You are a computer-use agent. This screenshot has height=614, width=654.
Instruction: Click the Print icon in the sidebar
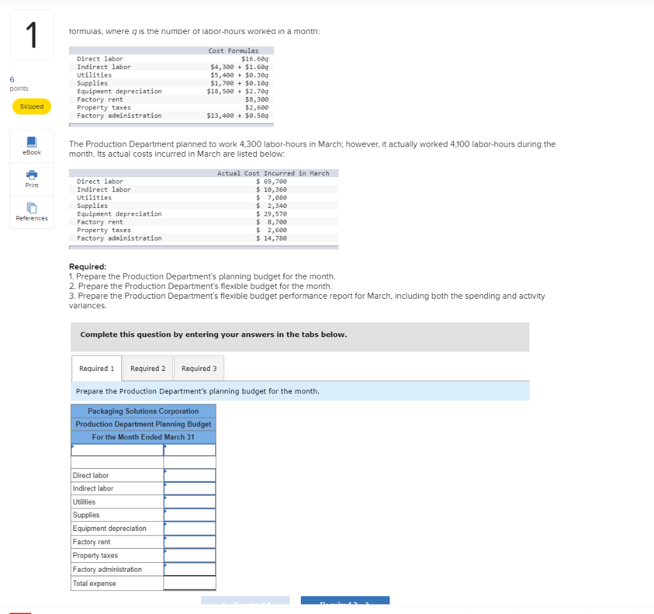click(31, 179)
